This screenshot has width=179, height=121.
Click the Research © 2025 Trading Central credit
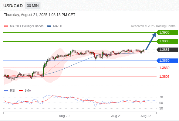coord(154,26)
